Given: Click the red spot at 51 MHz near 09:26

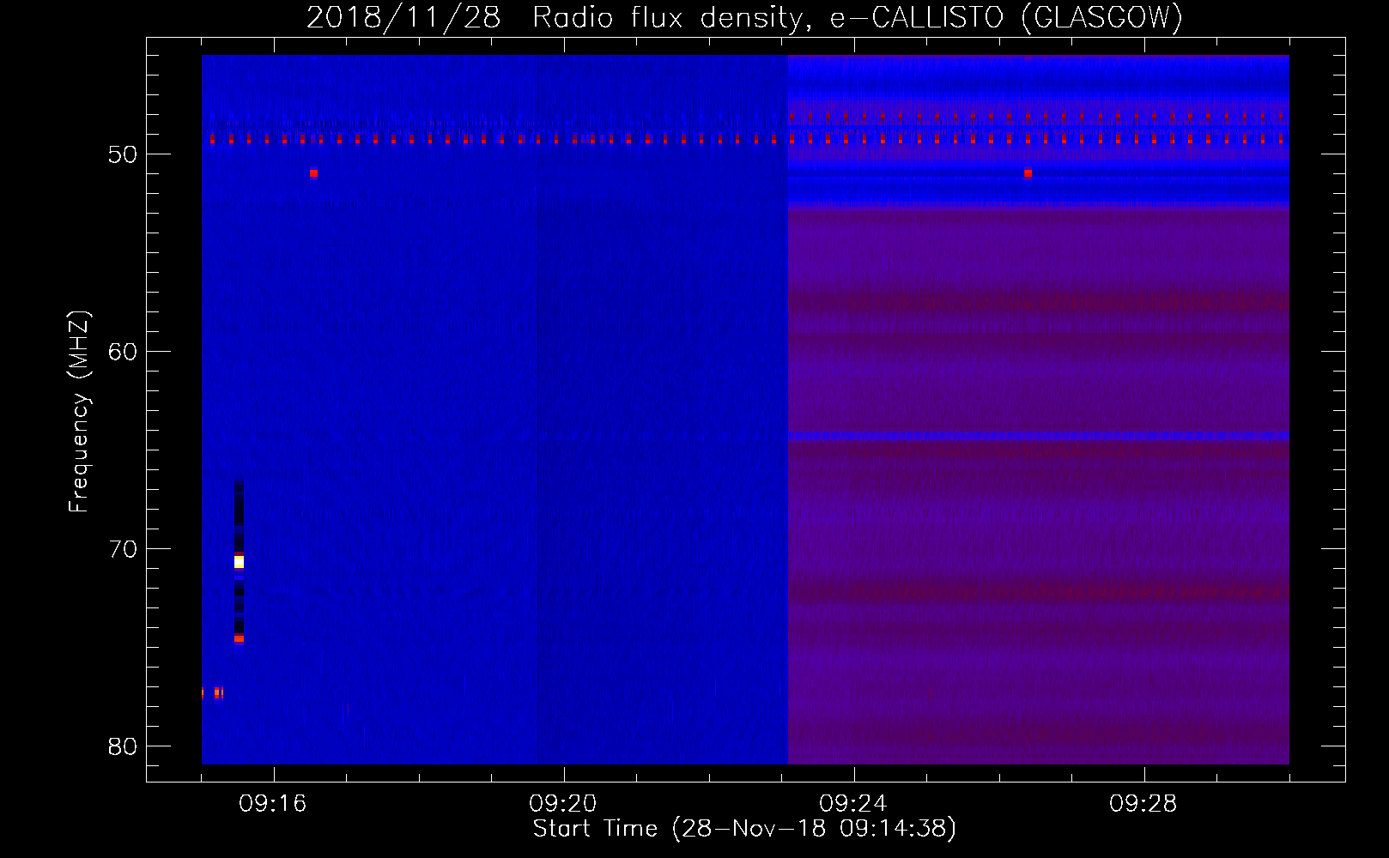Looking at the screenshot, I should 1028,173.
